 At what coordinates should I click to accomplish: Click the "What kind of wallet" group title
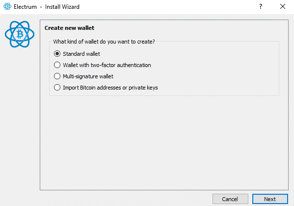tap(104, 42)
